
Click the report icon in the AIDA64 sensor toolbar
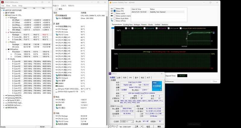56,9
